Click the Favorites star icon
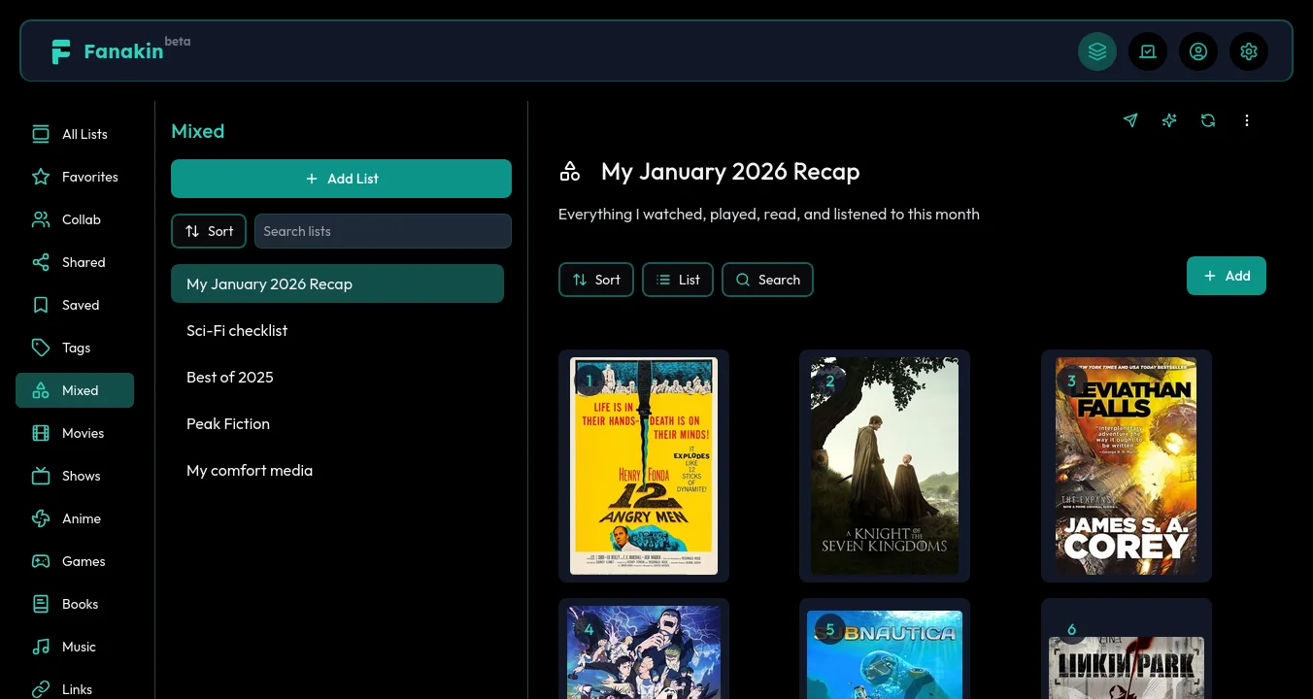 click(x=41, y=177)
